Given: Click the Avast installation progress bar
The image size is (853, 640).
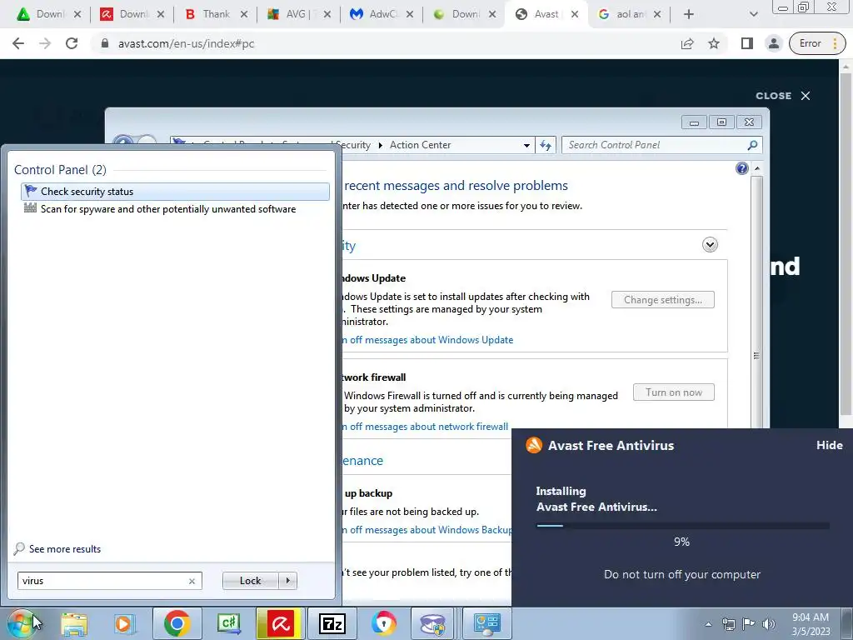Looking at the screenshot, I should (x=683, y=526).
